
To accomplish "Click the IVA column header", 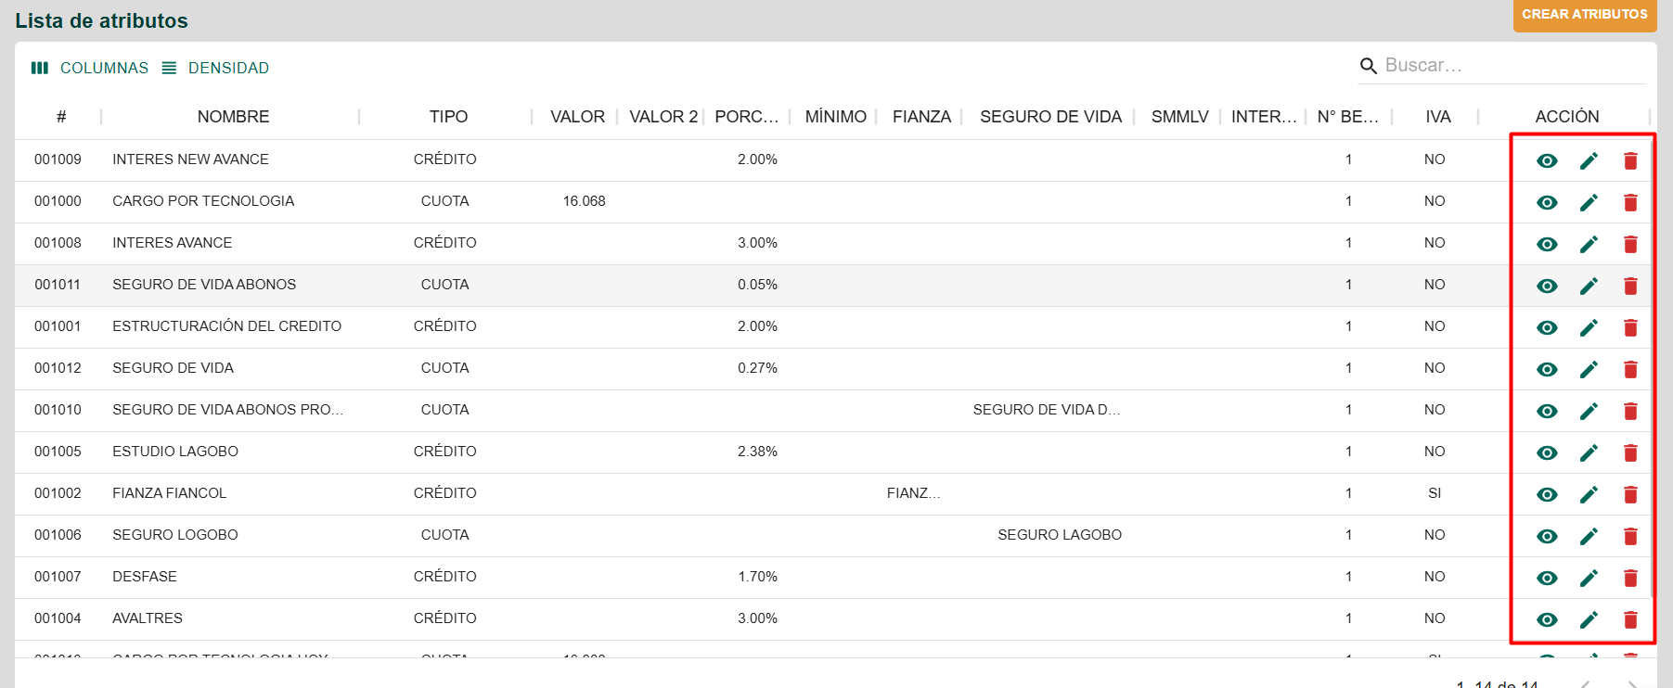I will pyautogui.click(x=1437, y=117).
